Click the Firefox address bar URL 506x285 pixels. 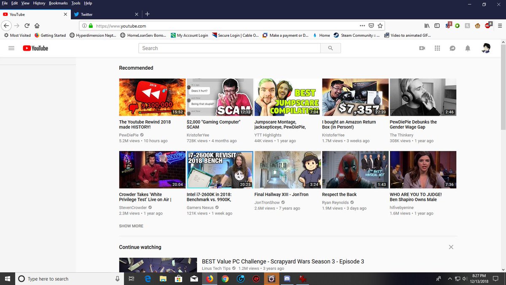121,26
